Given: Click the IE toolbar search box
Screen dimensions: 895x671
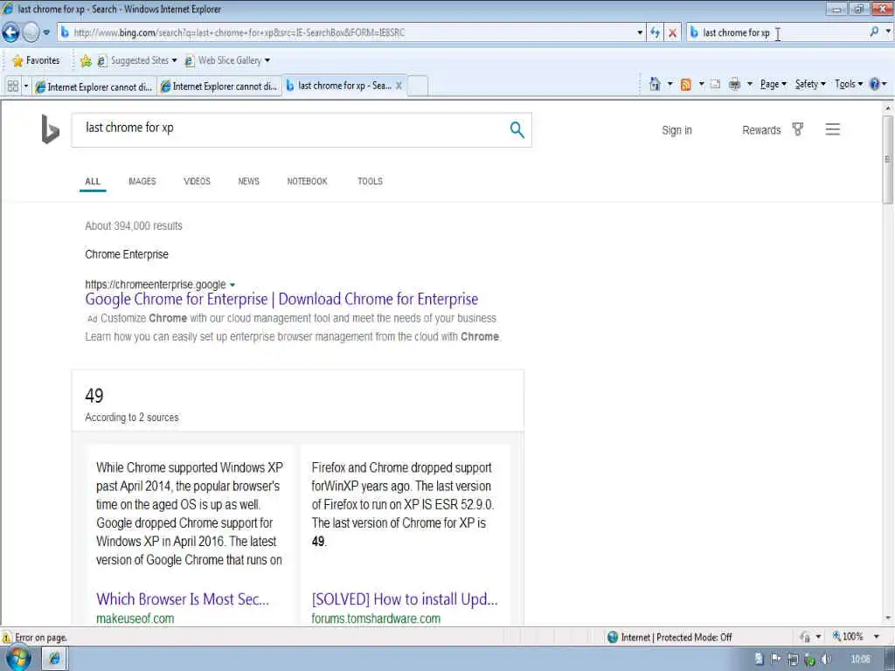Looking at the screenshot, I should [779, 32].
